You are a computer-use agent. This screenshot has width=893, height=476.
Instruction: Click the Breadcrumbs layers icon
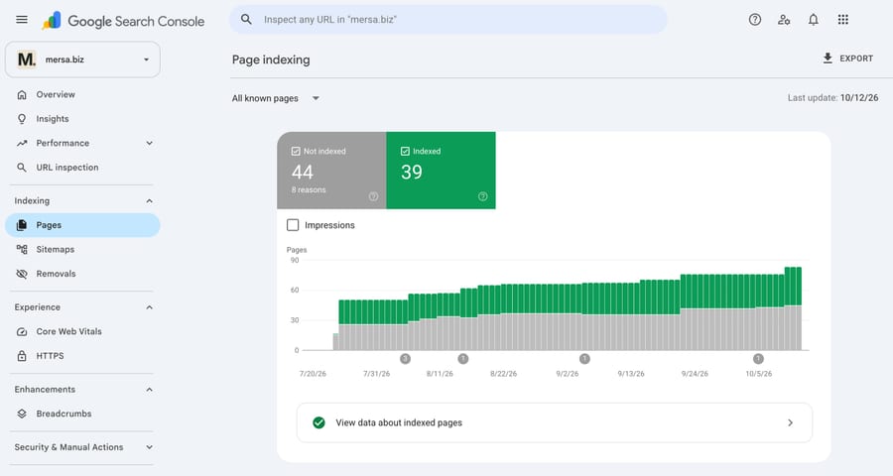pos(22,414)
